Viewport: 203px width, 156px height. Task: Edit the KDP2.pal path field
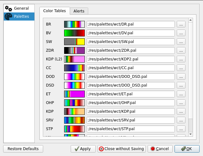tap(131, 59)
